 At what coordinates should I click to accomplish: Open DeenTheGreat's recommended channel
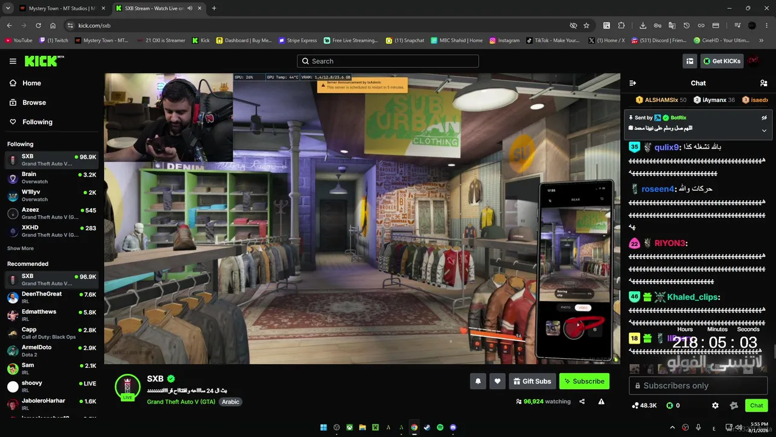click(x=52, y=297)
